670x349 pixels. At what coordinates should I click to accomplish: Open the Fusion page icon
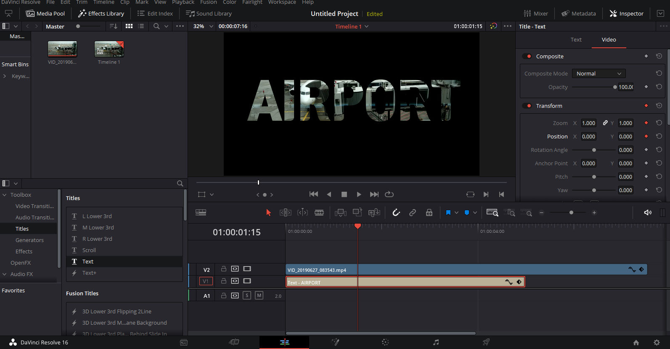pyautogui.click(x=335, y=342)
